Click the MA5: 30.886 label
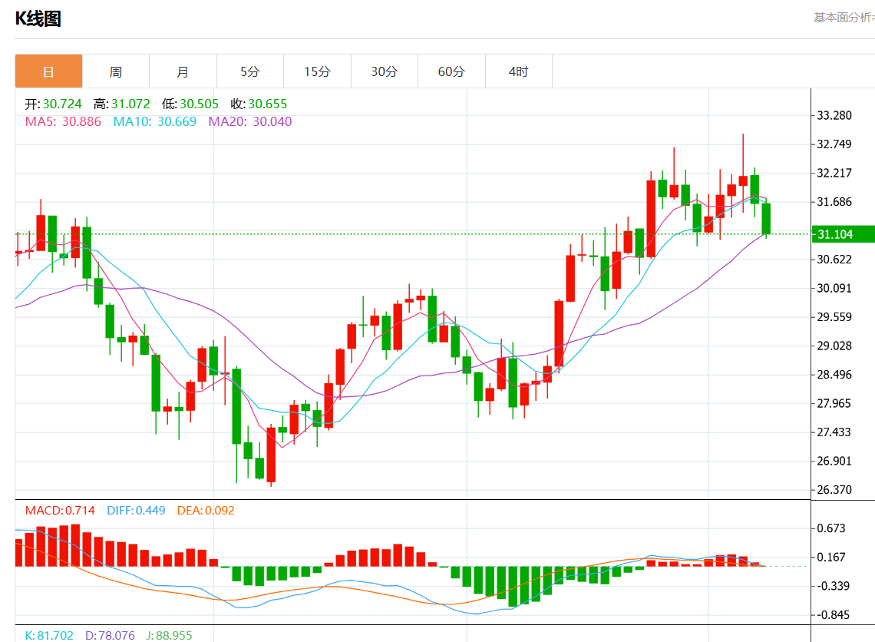The height and width of the screenshot is (642, 875). (63, 121)
